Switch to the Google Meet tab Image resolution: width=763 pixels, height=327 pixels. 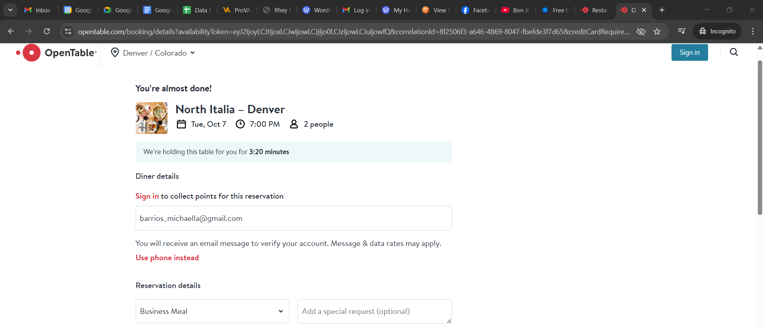tap(117, 10)
